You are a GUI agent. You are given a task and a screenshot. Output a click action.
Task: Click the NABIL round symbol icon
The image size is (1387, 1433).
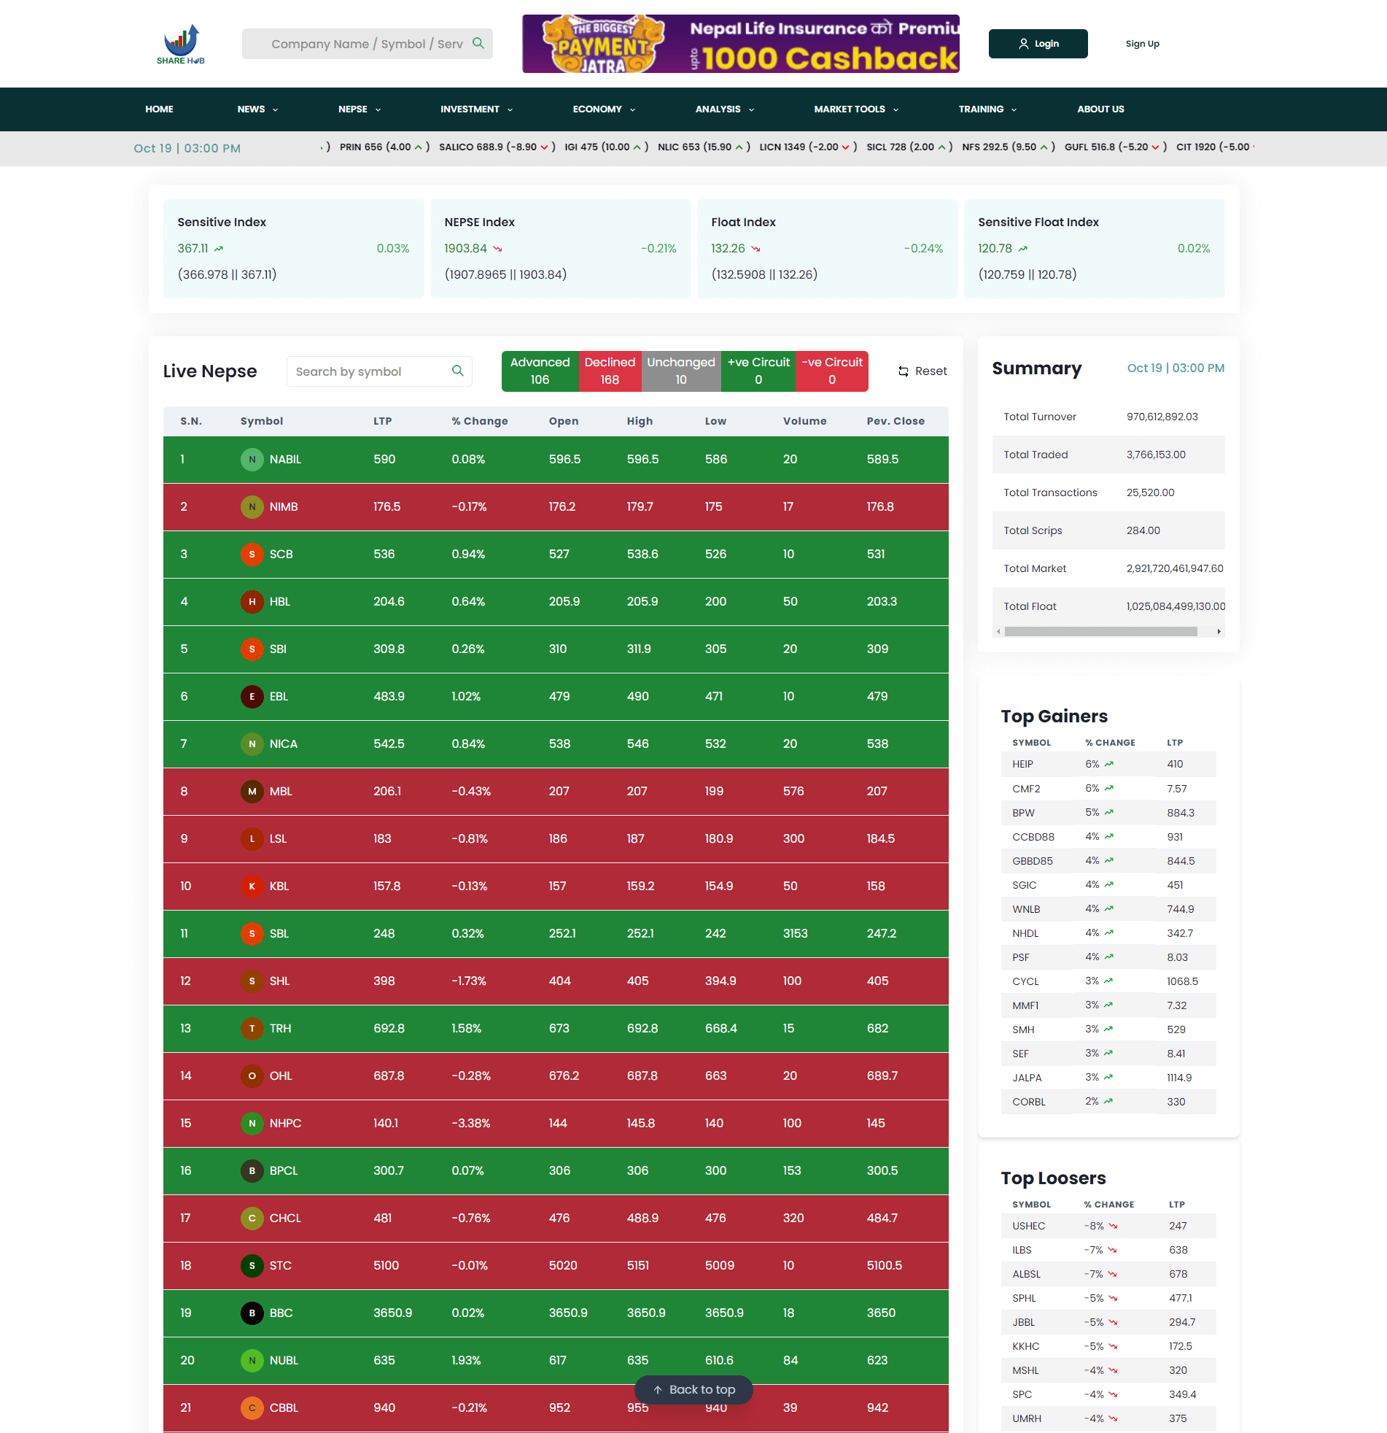(x=252, y=459)
